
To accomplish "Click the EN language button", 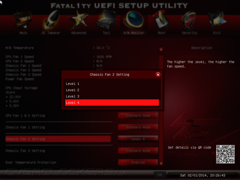I will pos(160,175).
